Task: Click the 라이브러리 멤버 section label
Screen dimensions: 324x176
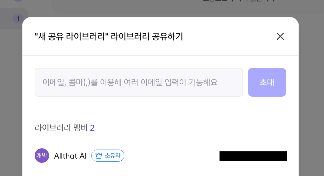Action: click(x=61, y=128)
